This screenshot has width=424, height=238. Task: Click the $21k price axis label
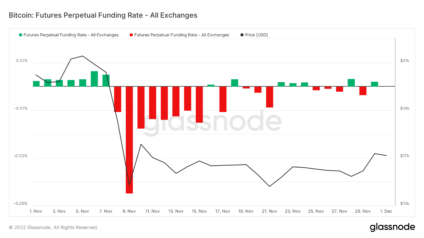click(x=405, y=61)
